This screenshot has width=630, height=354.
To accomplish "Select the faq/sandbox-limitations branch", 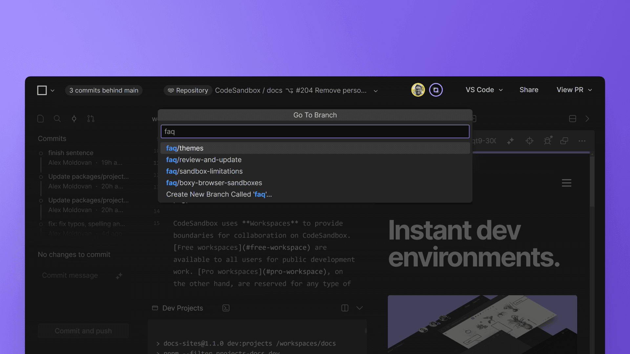I will pyautogui.click(x=204, y=171).
